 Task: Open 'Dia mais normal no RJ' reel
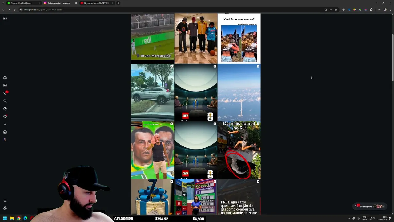coord(239,150)
